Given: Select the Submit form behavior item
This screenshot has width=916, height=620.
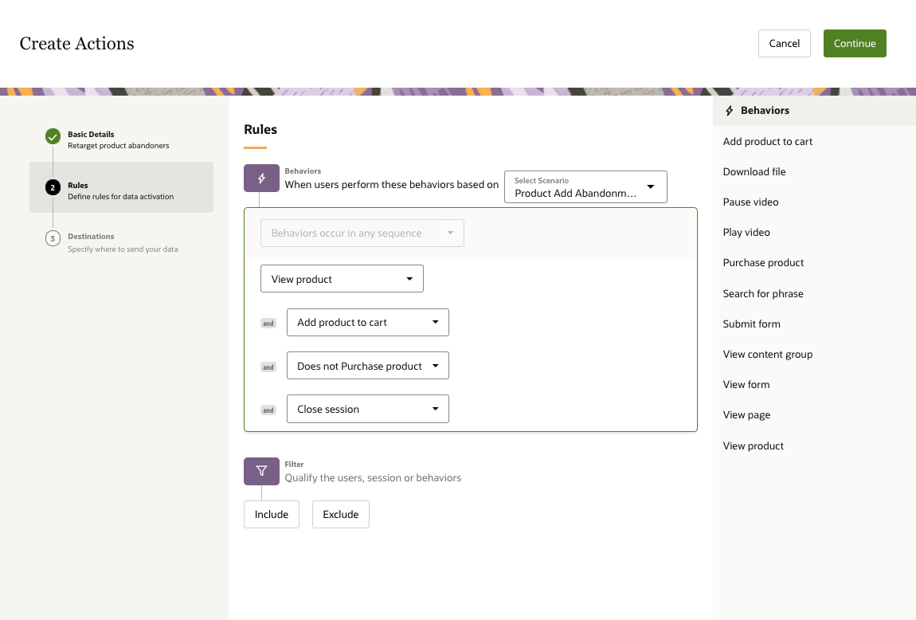Looking at the screenshot, I should (751, 324).
